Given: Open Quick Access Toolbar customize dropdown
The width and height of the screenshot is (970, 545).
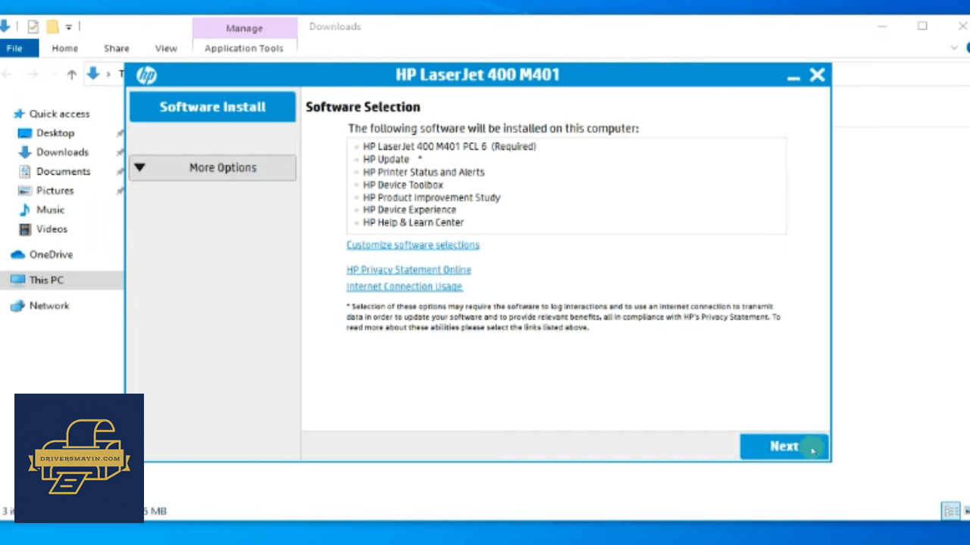Looking at the screenshot, I should [68, 27].
